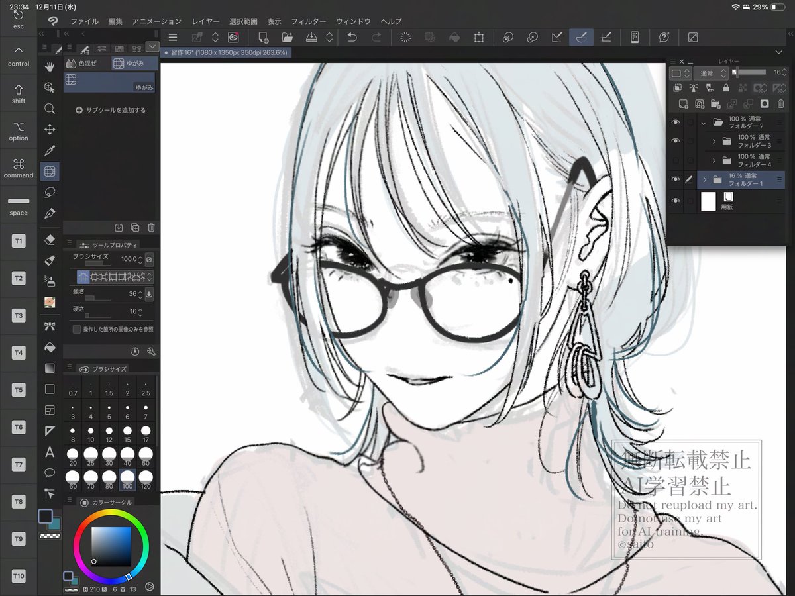Select the Gradient tool
Screen dimensions: 795x596
click(x=50, y=368)
